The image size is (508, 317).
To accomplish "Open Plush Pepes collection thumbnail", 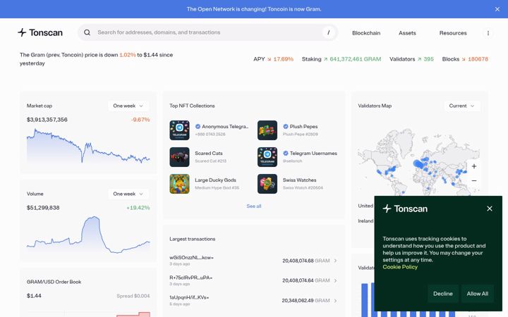I will point(267,130).
